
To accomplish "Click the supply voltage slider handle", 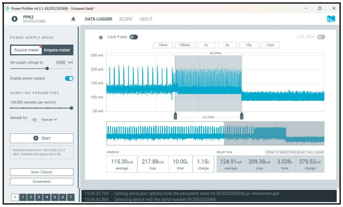I will coord(47,69).
